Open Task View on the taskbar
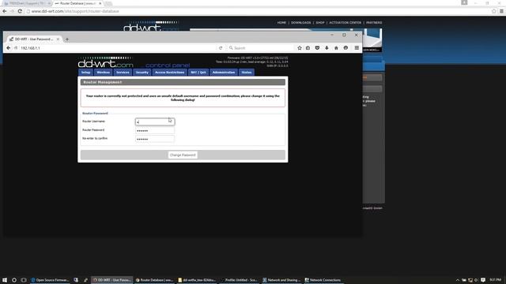The image size is (506, 284). (x=24, y=280)
